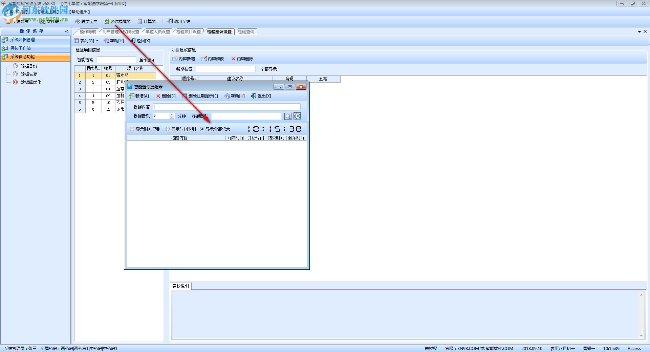Screen dimensions: 650x352
Task: Switch to the 操作导航 tab
Action: click(88, 32)
